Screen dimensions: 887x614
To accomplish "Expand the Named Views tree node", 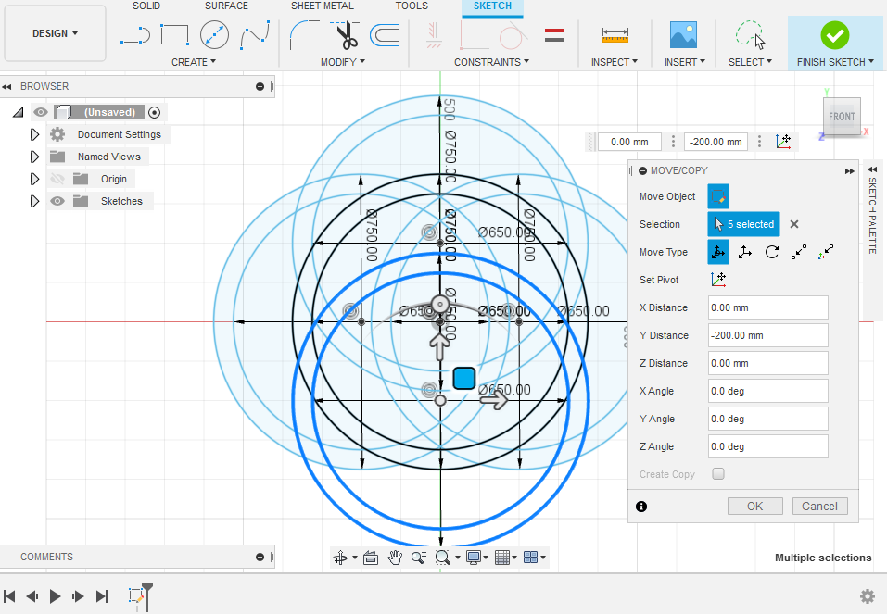I will click(x=34, y=157).
